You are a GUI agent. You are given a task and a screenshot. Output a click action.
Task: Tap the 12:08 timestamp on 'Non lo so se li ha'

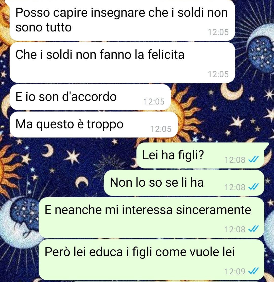(235, 187)
